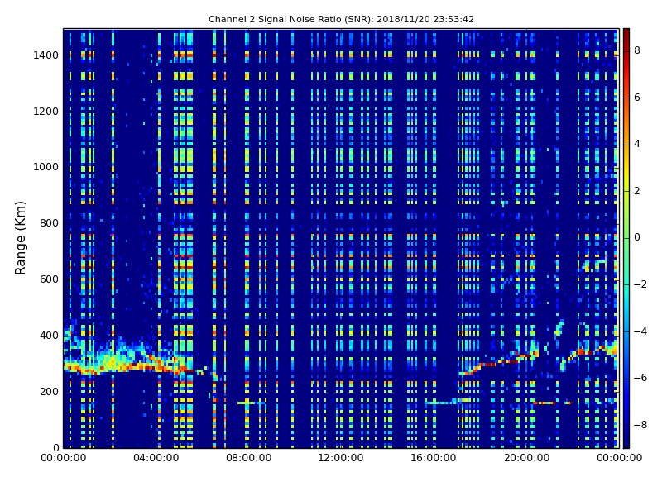662x496 pixels.
Task: Click the colorbar value 6 label
Action: (x=637, y=98)
